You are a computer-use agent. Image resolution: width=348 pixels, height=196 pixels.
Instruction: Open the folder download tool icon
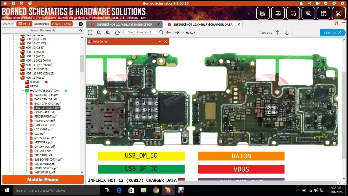coord(324,13)
